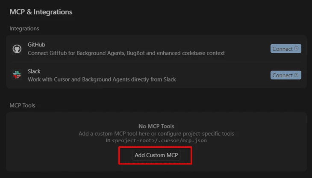Select the GitHub integration title text
The height and width of the screenshot is (178, 312).
click(x=36, y=44)
